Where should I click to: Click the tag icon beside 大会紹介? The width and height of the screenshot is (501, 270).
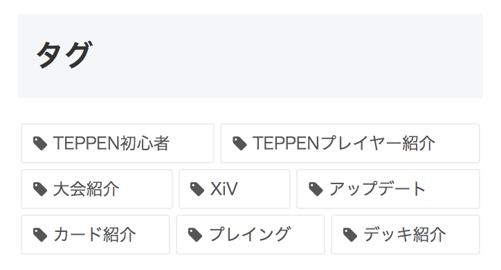40,189
